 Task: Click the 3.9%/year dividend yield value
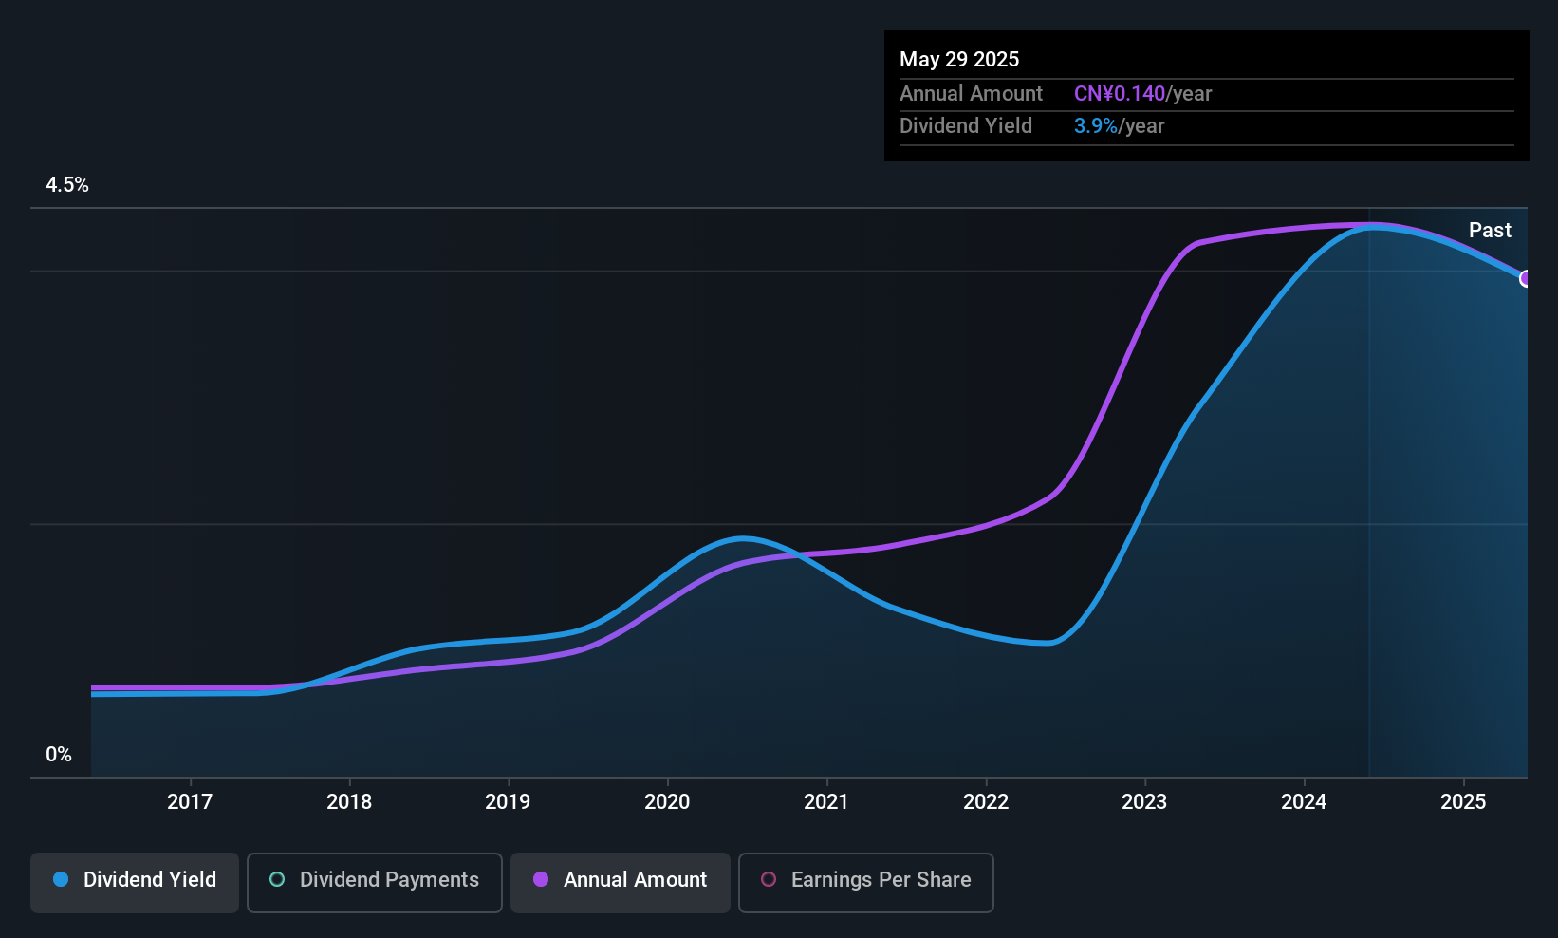(x=1119, y=126)
